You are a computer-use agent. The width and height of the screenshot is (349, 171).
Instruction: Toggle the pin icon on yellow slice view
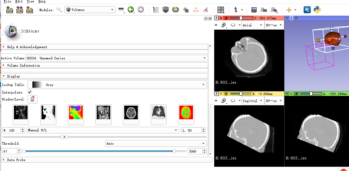(216, 94)
